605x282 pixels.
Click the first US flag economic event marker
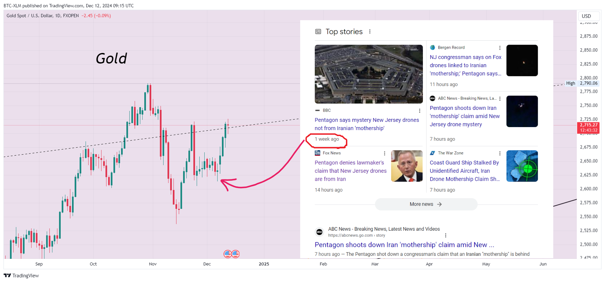pyautogui.click(x=228, y=254)
